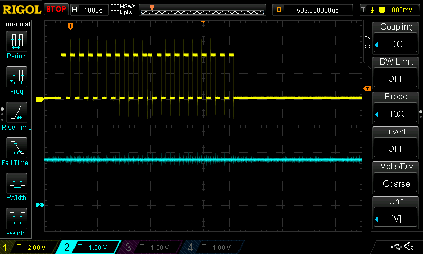This screenshot has height=254, width=423.
Task: Toggle the beeper sound speaker icon
Action: point(409,246)
